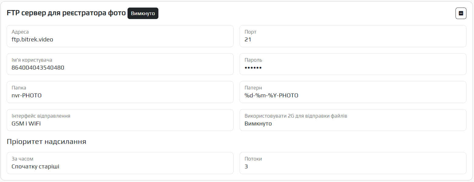Focus the Порт field showing 21
The height and width of the screenshot is (182, 474).
[353, 36]
